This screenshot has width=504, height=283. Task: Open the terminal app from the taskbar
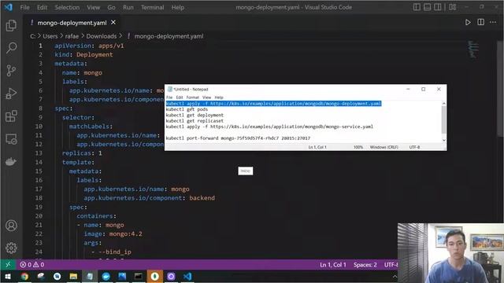pos(139,276)
